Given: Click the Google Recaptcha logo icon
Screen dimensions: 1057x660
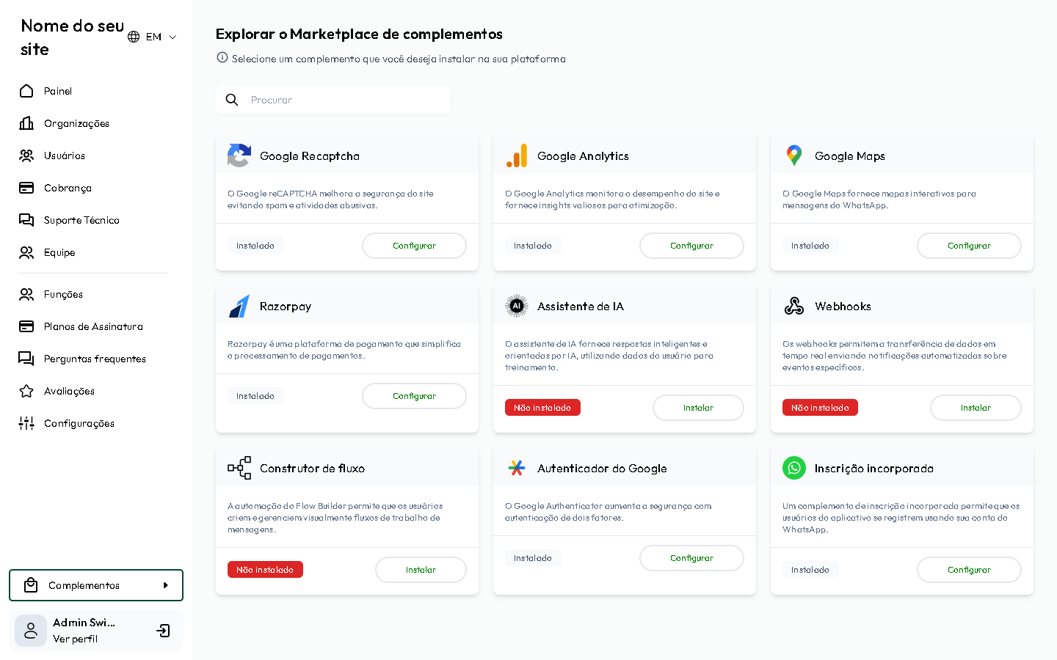Looking at the screenshot, I should point(239,155).
